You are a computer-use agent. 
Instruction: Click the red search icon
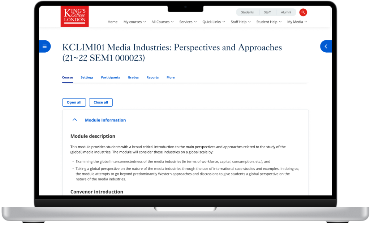[x=303, y=12]
